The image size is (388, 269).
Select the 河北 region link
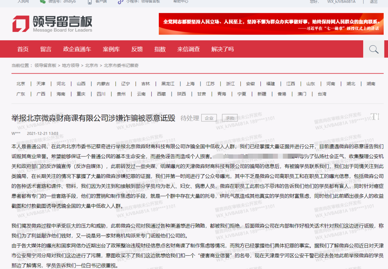click(61, 84)
